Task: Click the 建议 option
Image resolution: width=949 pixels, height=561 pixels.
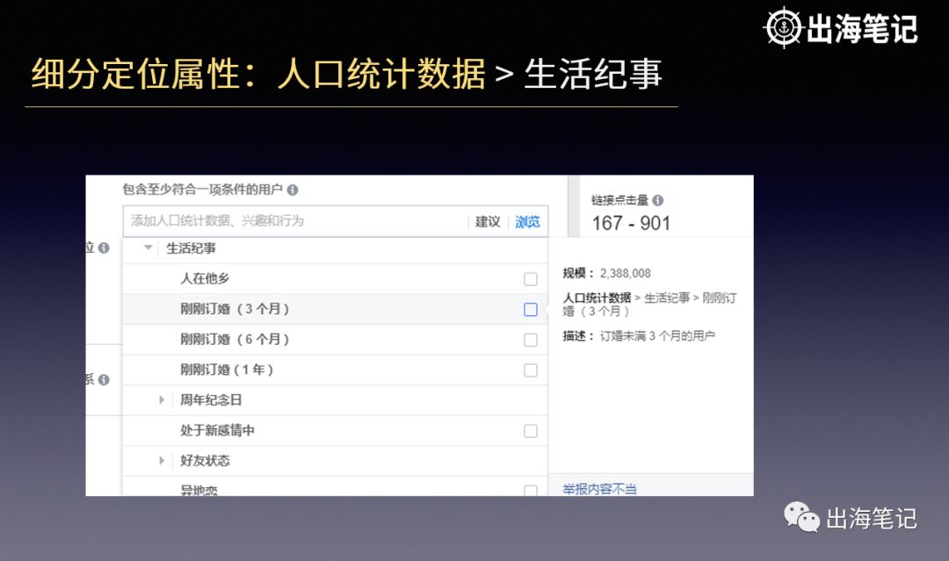Action: pyautogui.click(x=487, y=221)
